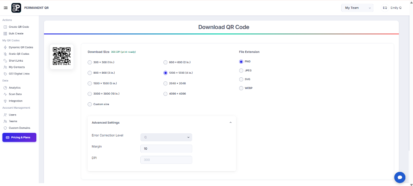Screen dimensions: 413x186
Task: Open GS1 Digital Links section
Action: click(19, 74)
